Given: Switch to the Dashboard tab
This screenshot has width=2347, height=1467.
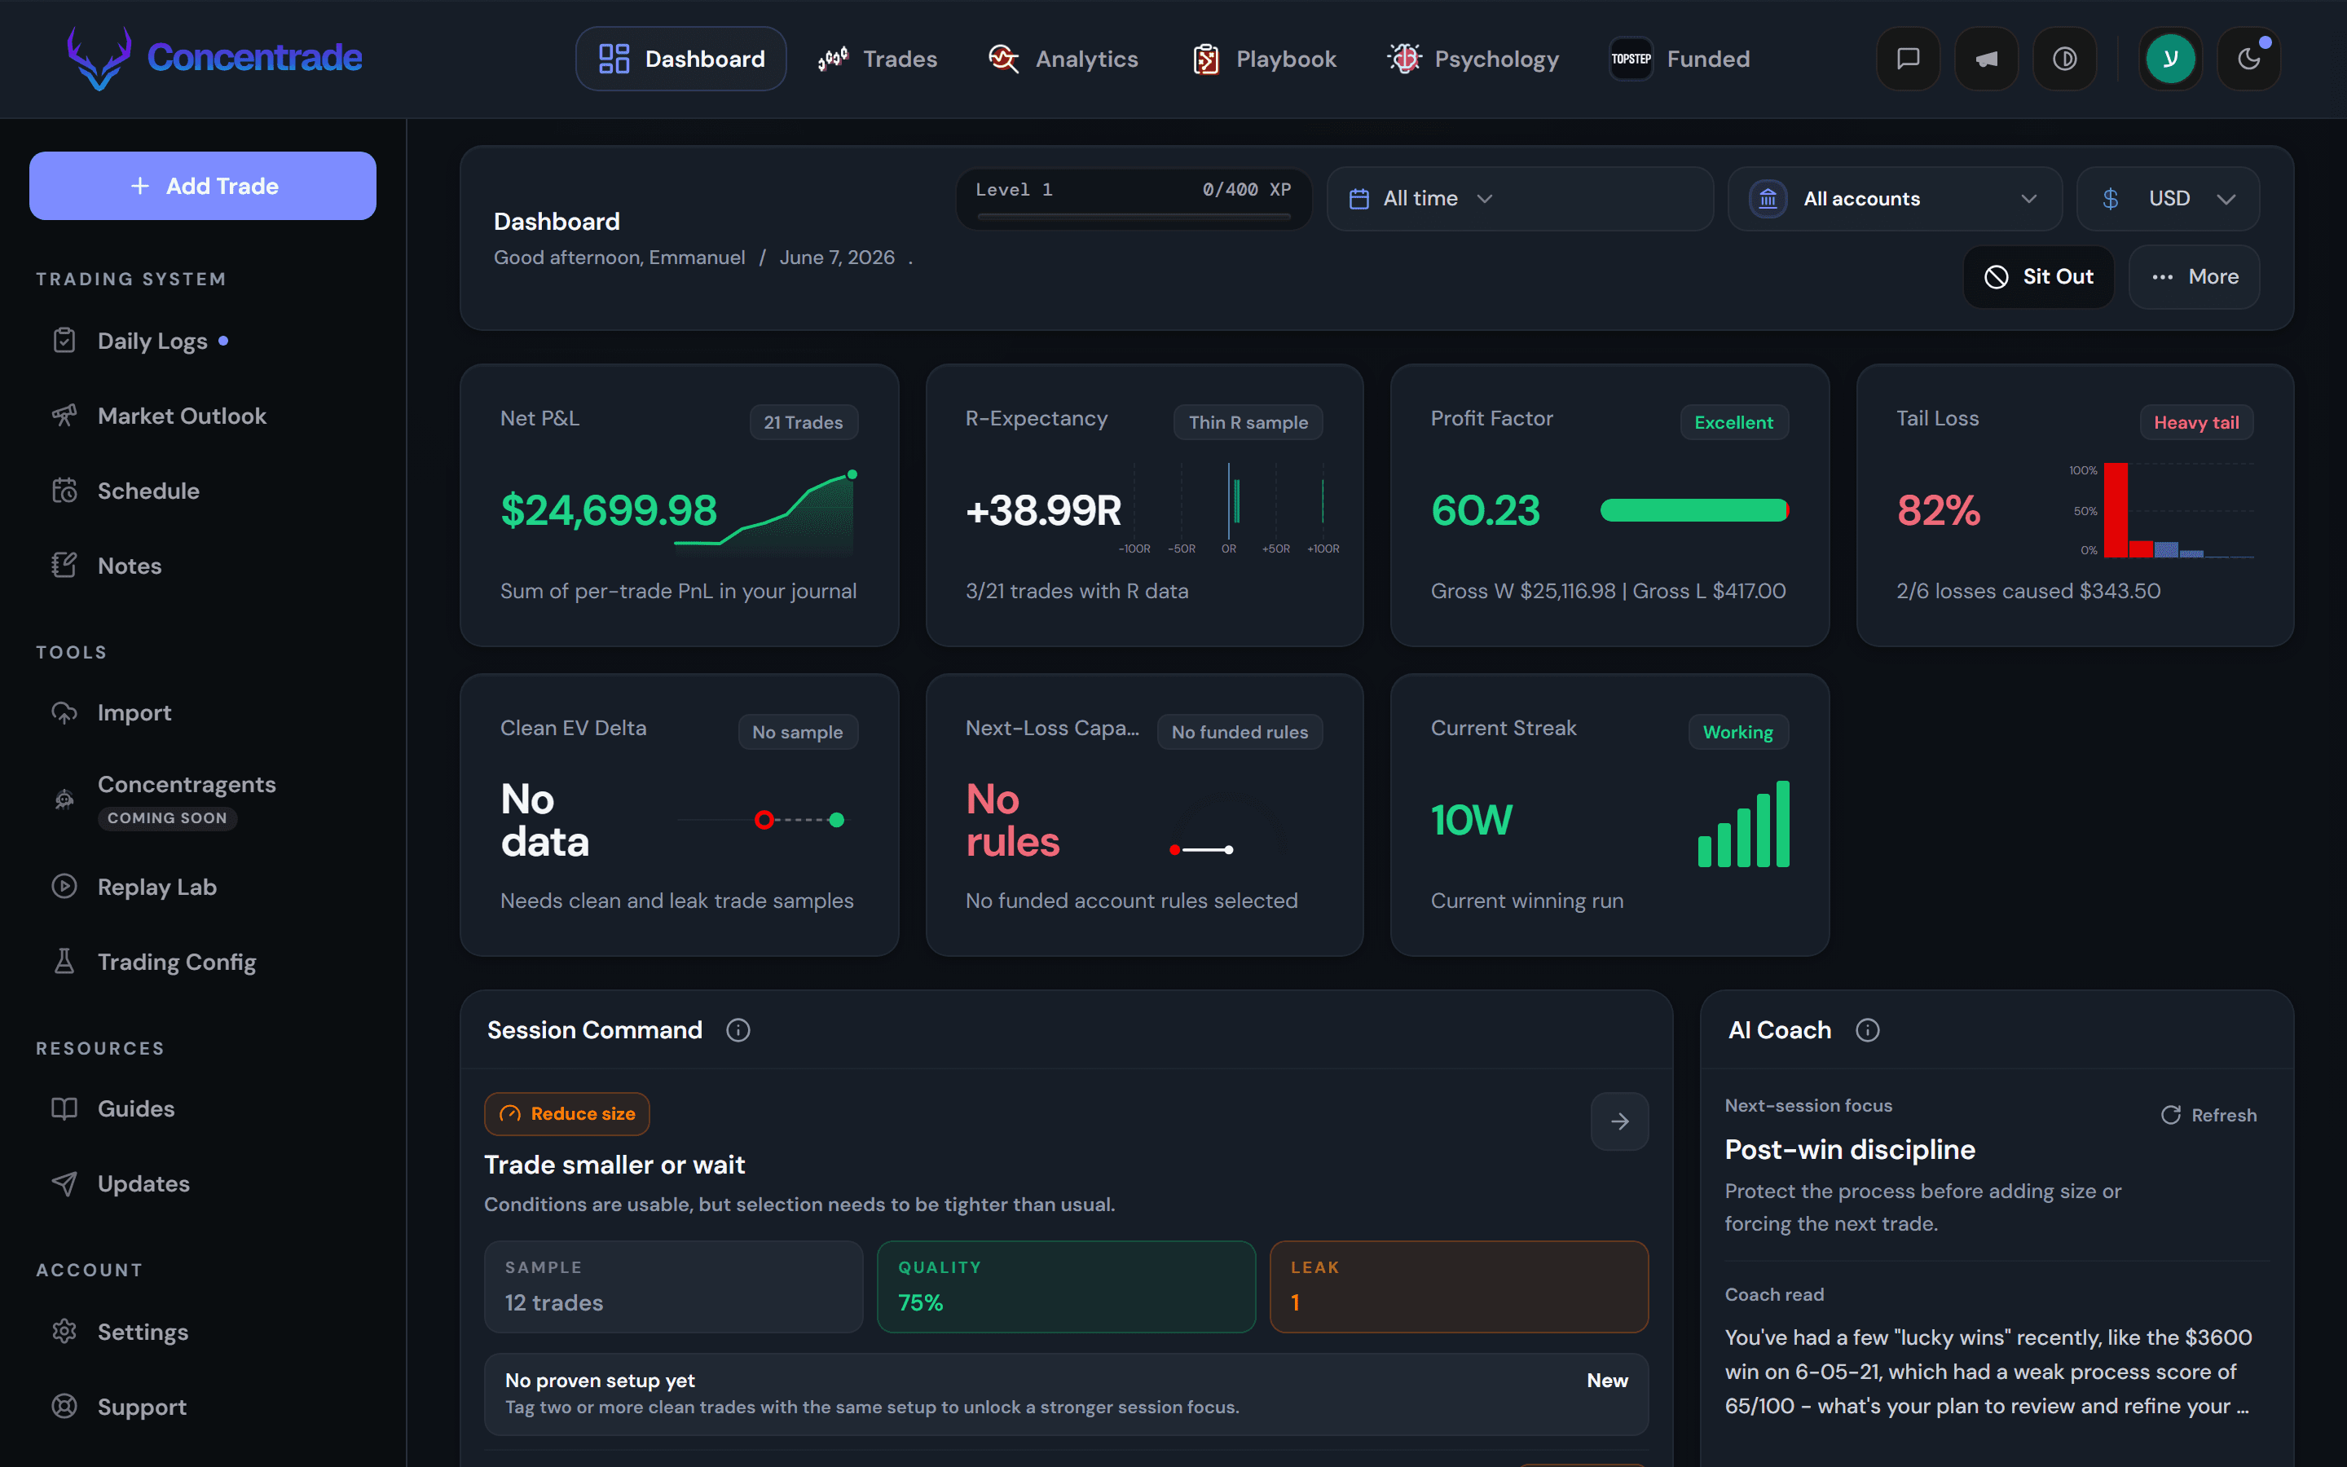Looking at the screenshot, I should (x=680, y=59).
